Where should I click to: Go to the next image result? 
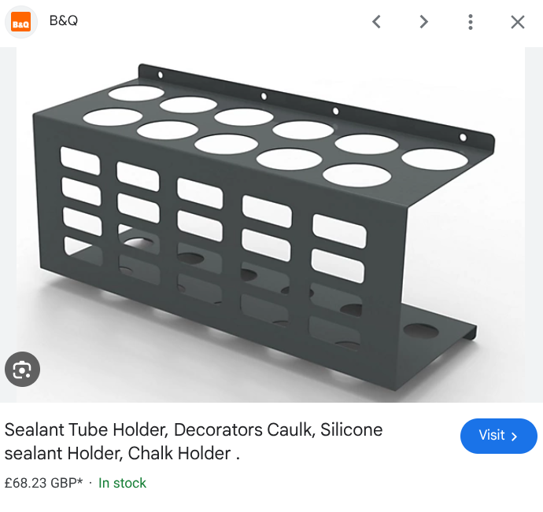[423, 22]
